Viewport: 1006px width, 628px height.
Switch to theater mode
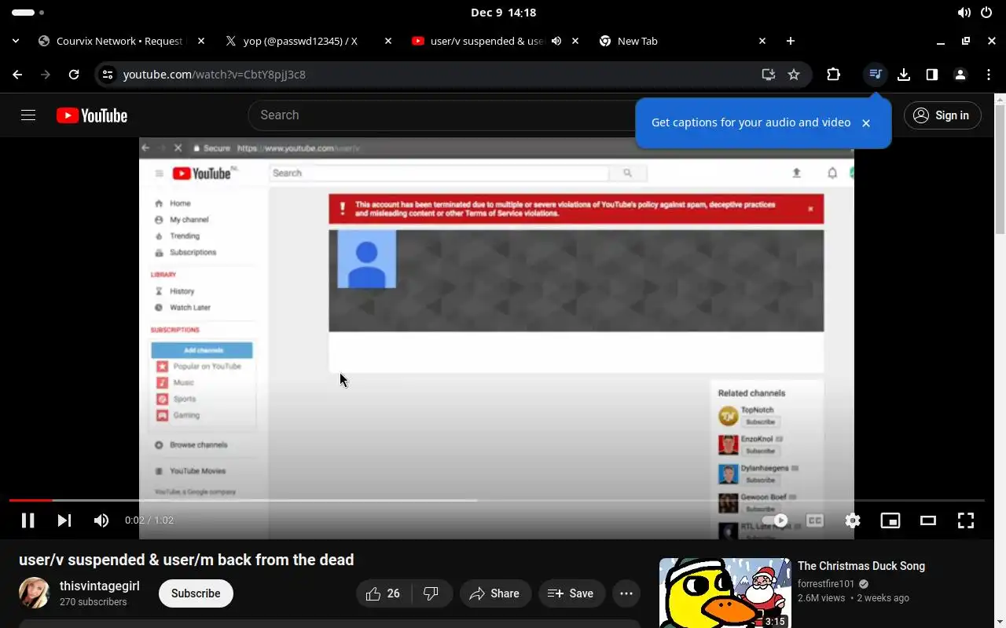pos(928,520)
